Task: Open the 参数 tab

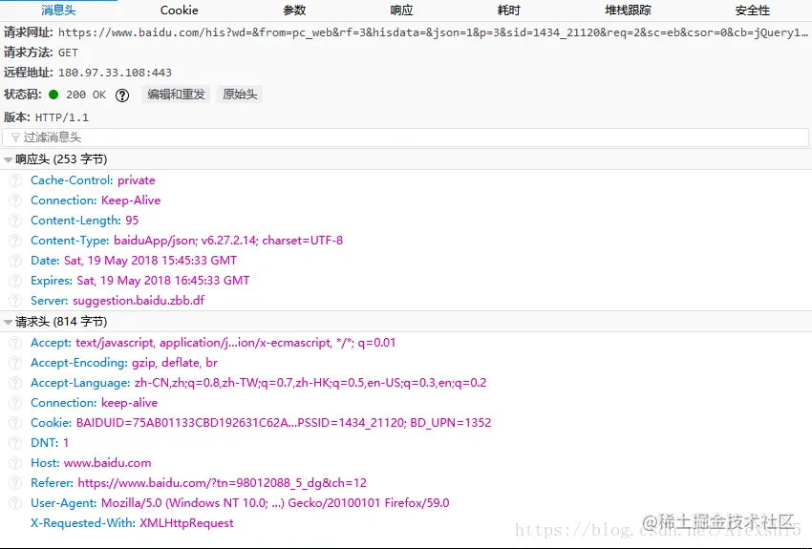Action: click(x=294, y=10)
